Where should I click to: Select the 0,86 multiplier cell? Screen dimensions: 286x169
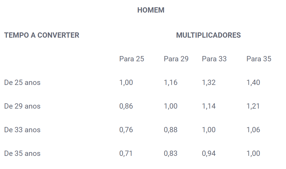click(x=126, y=106)
